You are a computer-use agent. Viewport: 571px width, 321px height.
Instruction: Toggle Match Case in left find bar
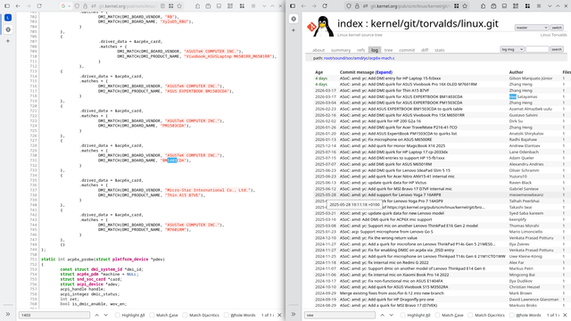click(164, 315)
